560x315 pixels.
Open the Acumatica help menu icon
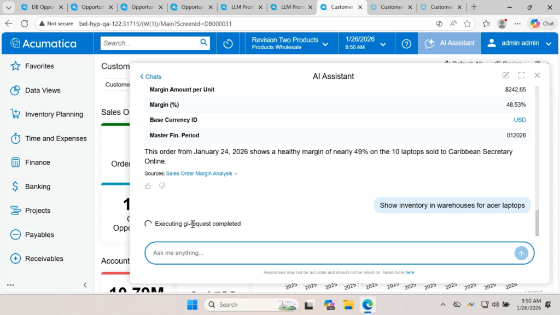point(406,44)
